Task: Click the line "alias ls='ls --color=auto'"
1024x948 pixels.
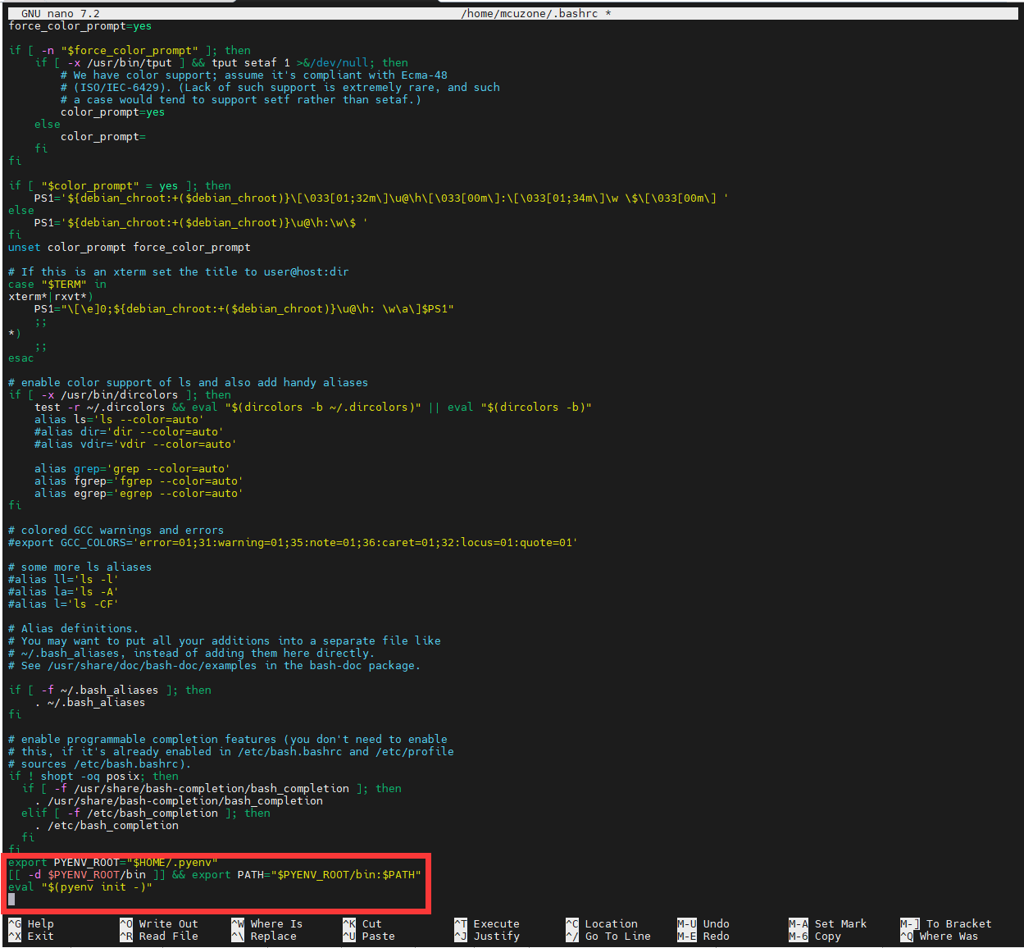Action: 118,419
